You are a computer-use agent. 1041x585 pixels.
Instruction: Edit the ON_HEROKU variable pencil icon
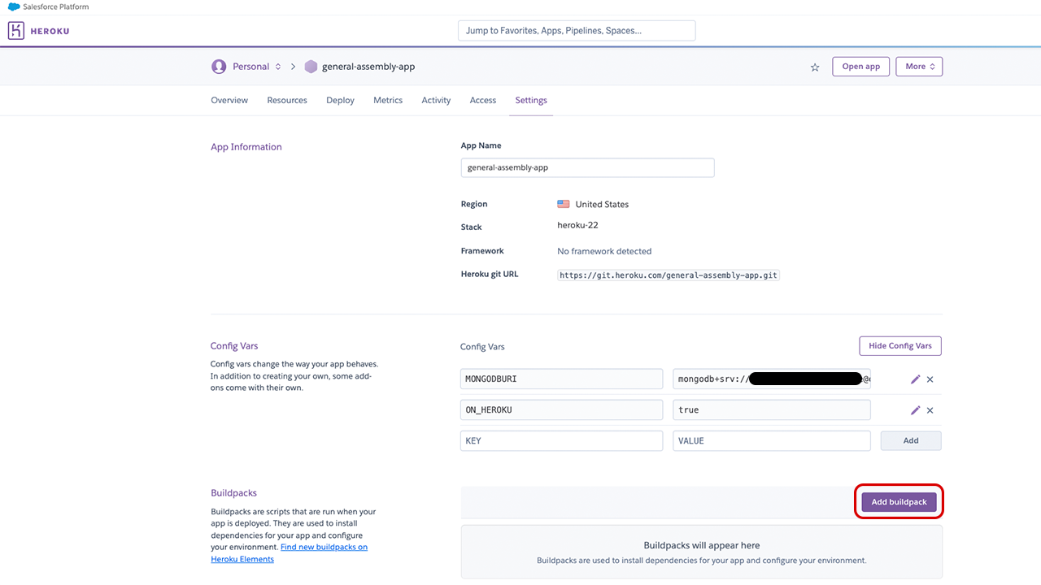(x=916, y=410)
